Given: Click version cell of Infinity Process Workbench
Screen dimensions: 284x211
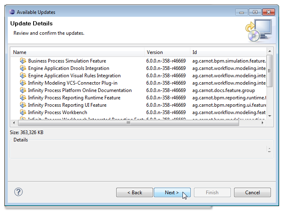Looking at the screenshot, I should coord(166,112).
